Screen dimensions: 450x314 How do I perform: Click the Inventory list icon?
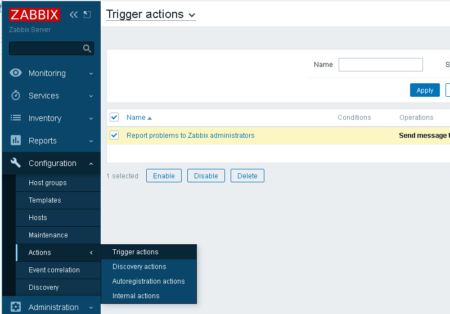[16, 118]
